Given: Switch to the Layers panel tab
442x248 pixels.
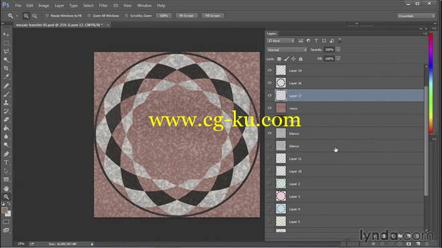Looking at the screenshot, I should click(x=271, y=33).
